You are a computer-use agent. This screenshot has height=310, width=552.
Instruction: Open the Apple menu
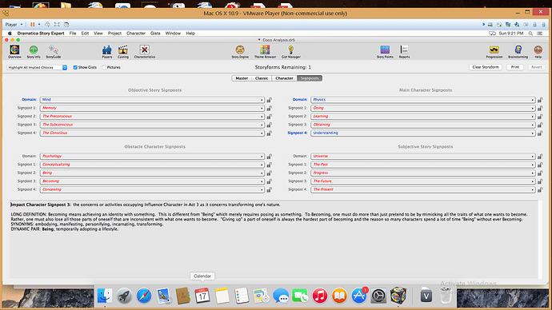click(10, 34)
